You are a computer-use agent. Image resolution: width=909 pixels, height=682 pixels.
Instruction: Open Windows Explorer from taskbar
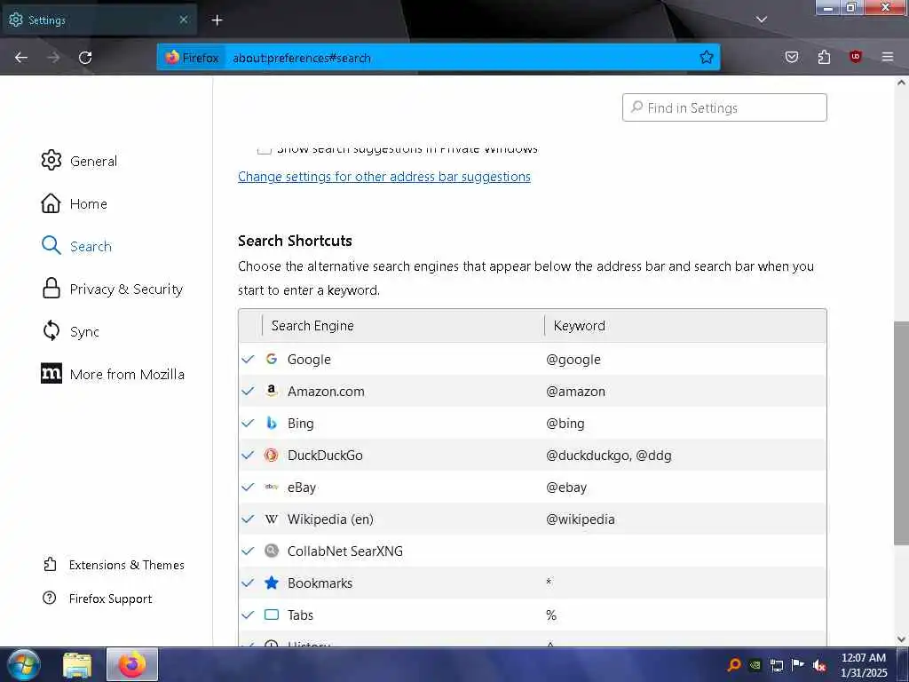pos(77,664)
